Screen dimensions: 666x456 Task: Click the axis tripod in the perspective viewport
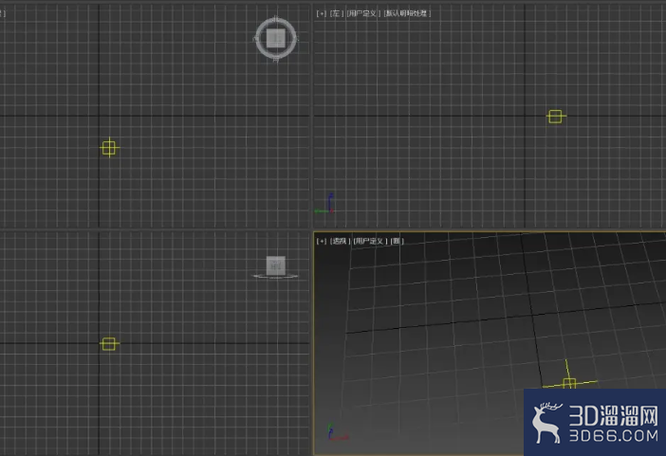338,431
